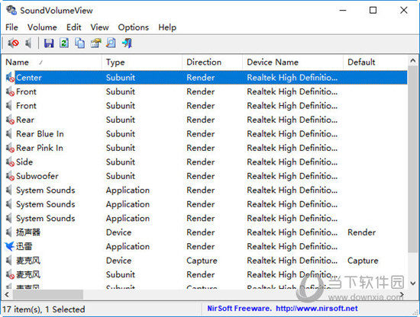Click the speaker icon beside Rear Blue In
420x317 pixels.
coord(9,133)
